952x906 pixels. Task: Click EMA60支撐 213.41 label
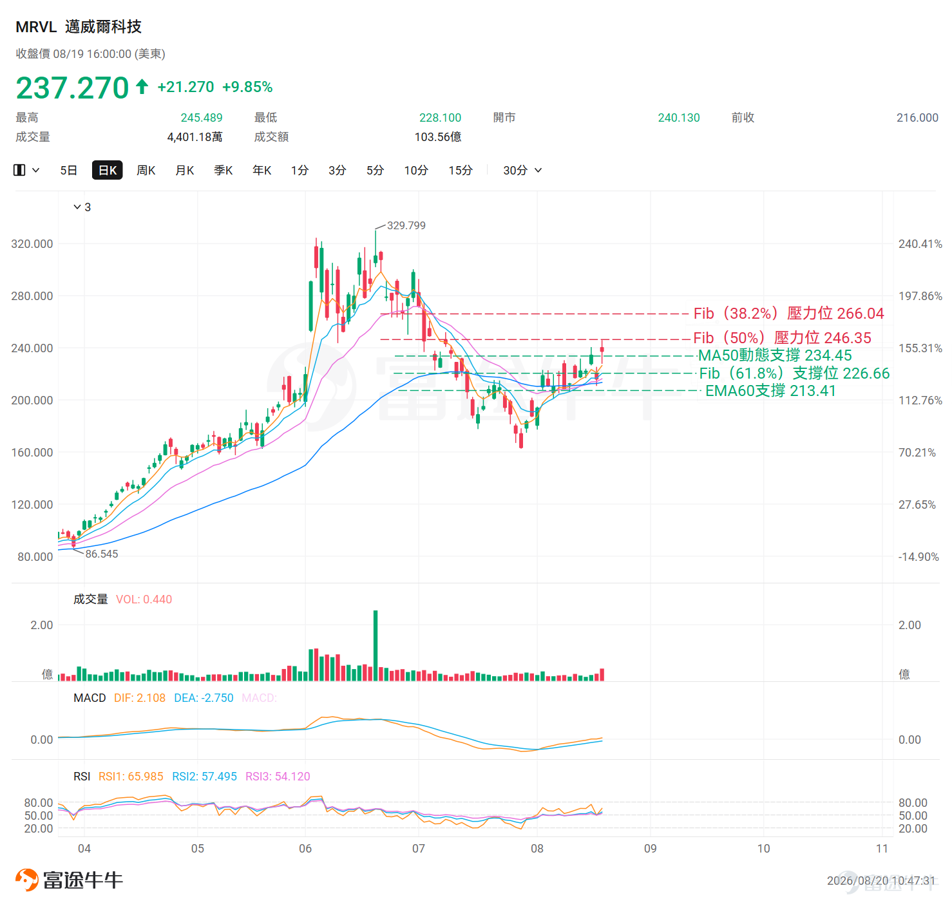[770, 391]
